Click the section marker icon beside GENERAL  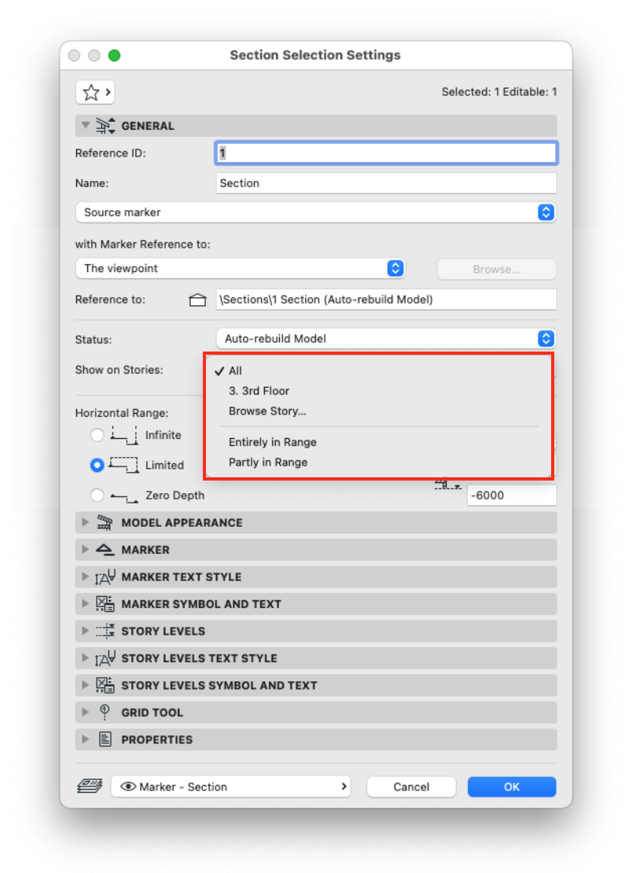pos(105,125)
